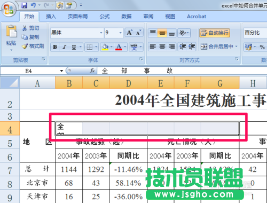The image size is (267, 203).
Task: Open the Quick Access Toolbar customize arrow
Action: coord(81,5)
